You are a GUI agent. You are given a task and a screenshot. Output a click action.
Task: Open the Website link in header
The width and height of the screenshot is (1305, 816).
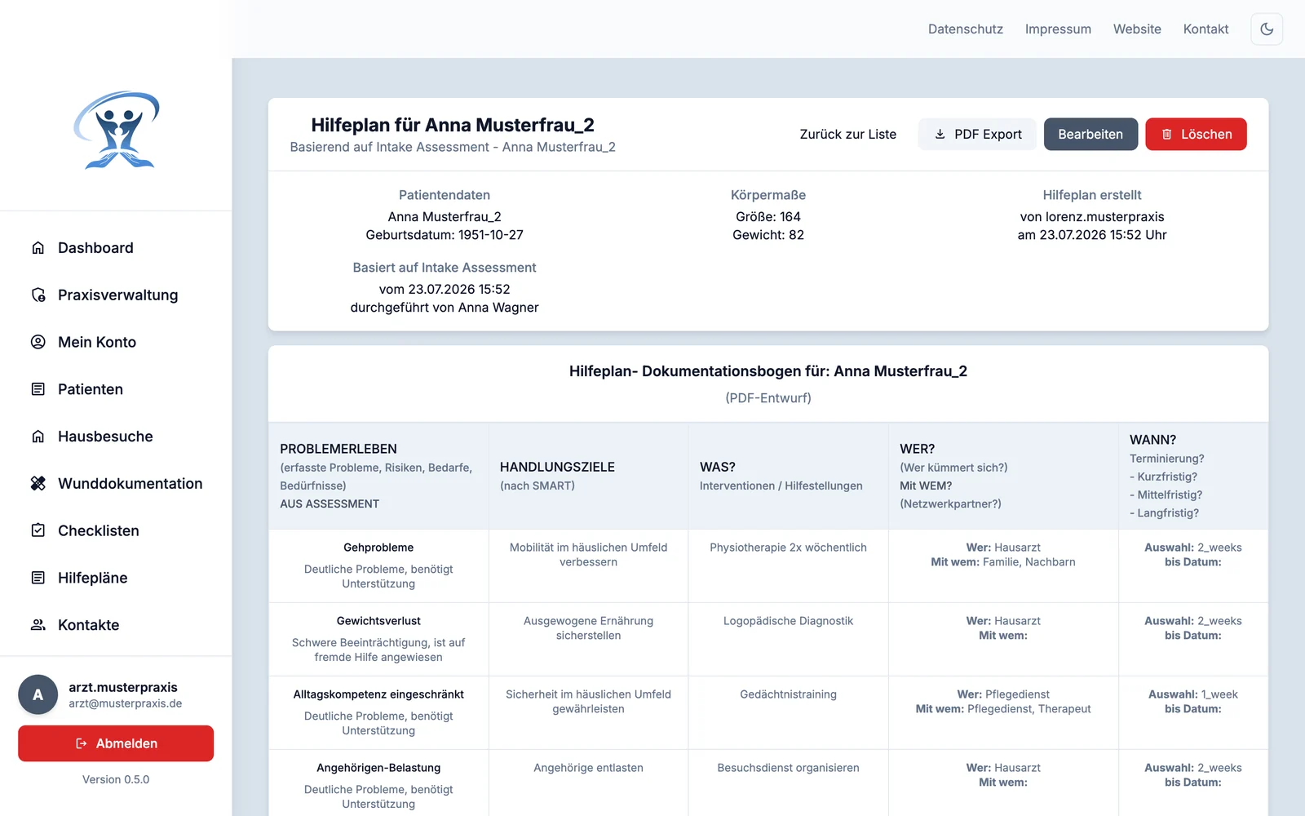pyautogui.click(x=1137, y=29)
